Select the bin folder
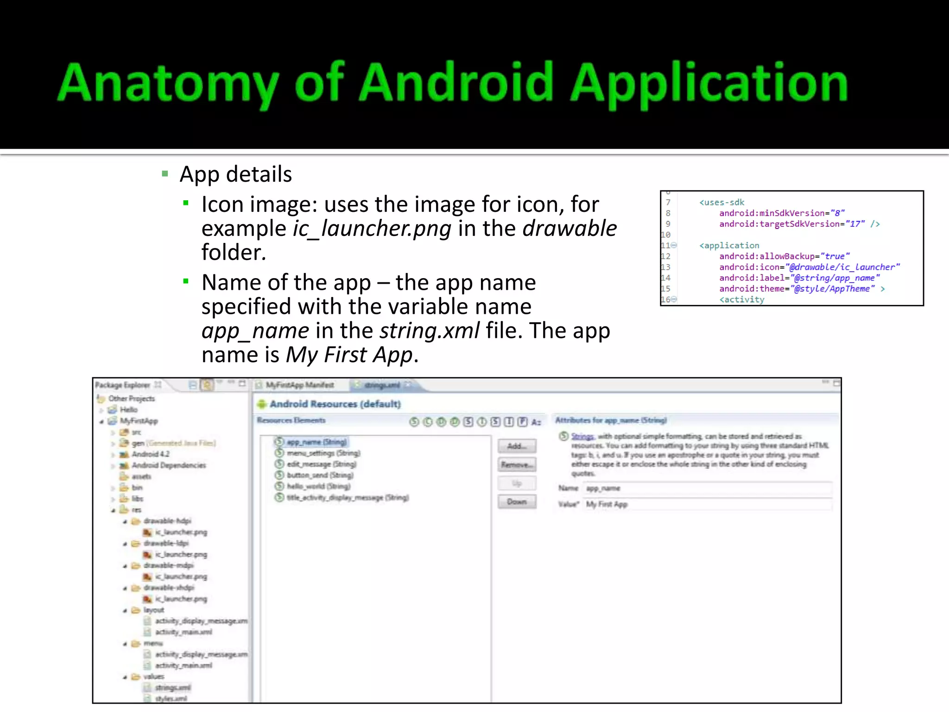Image resolution: width=949 pixels, height=712 pixels. coord(137,488)
